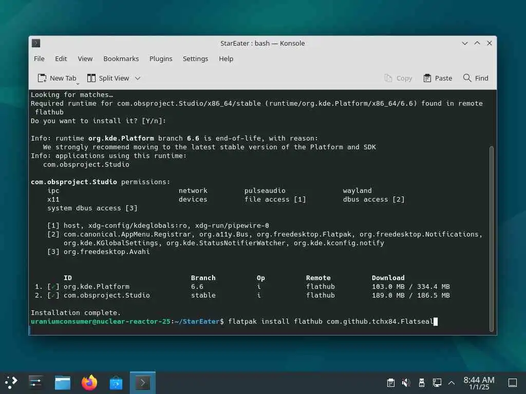
Task: Click the network tray icon
Action: (x=437, y=383)
